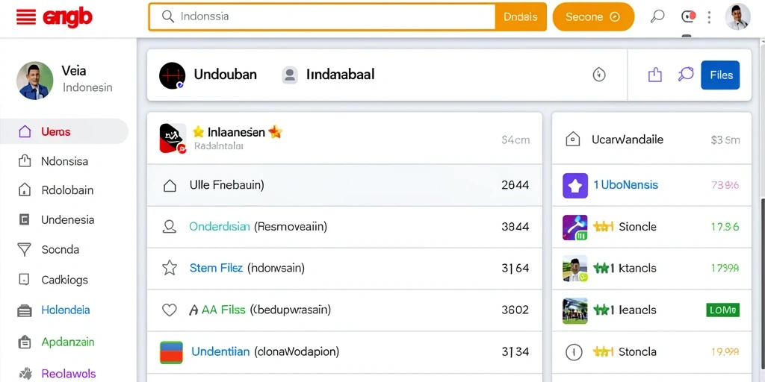Click Ucarwandaile home icon
The width and height of the screenshot is (765, 382).
click(x=572, y=140)
